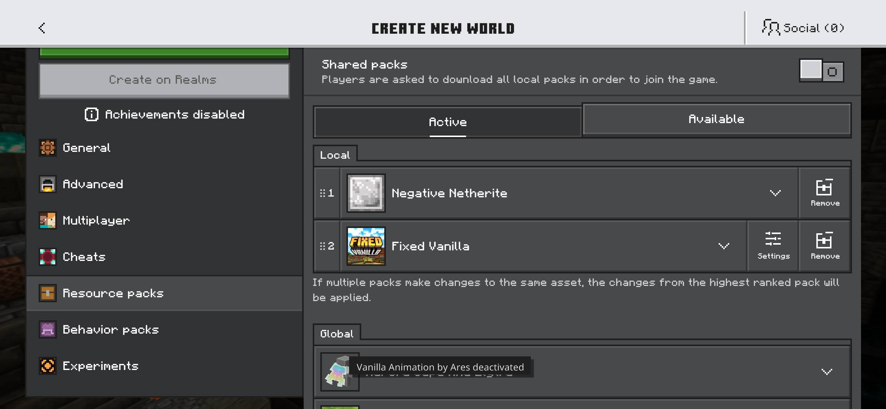Expand Negative Netherite pack details
Image resolution: width=886 pixels, height=409 pixels.
(775, 193)
